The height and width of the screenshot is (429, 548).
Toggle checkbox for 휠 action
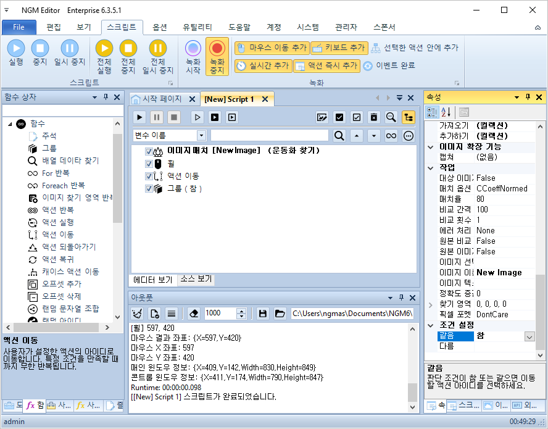point(149,164)
